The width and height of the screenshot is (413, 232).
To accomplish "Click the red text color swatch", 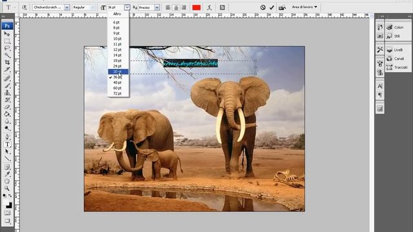I will coord(196,8).
